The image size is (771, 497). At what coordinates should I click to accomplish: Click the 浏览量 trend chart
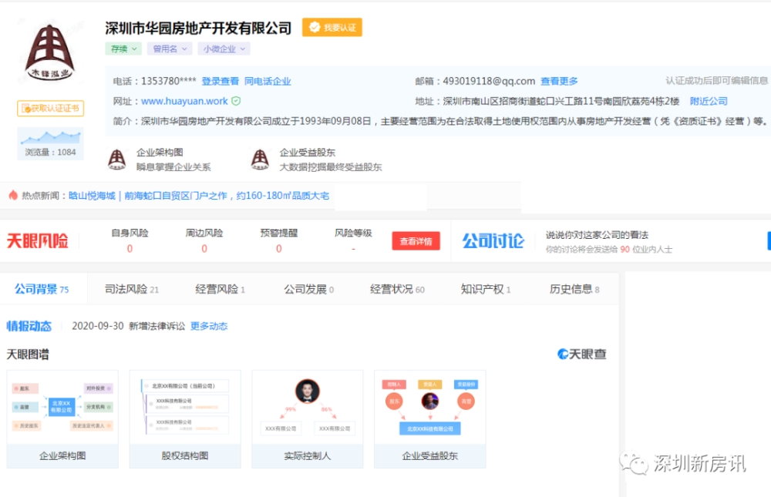pyautogui.click(x=51, y=136)
